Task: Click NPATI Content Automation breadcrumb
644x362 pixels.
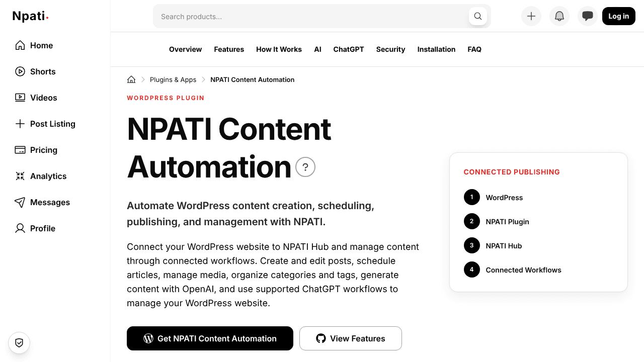Action: click(x=253, y=79)
